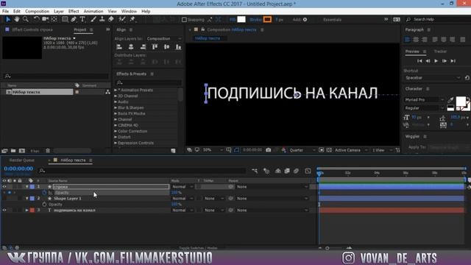The height and width of the screenshot is (265, 471).
Task: Open the Myriad Pro font dropdown
Action: 425,100
